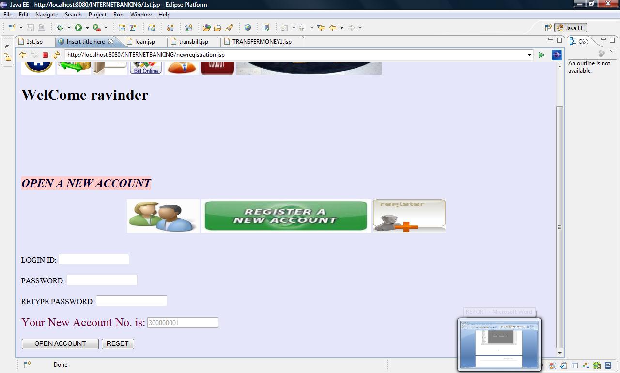Click the red Stop loading icon
The width and height of the screenshot is (620, 373).
45,55
